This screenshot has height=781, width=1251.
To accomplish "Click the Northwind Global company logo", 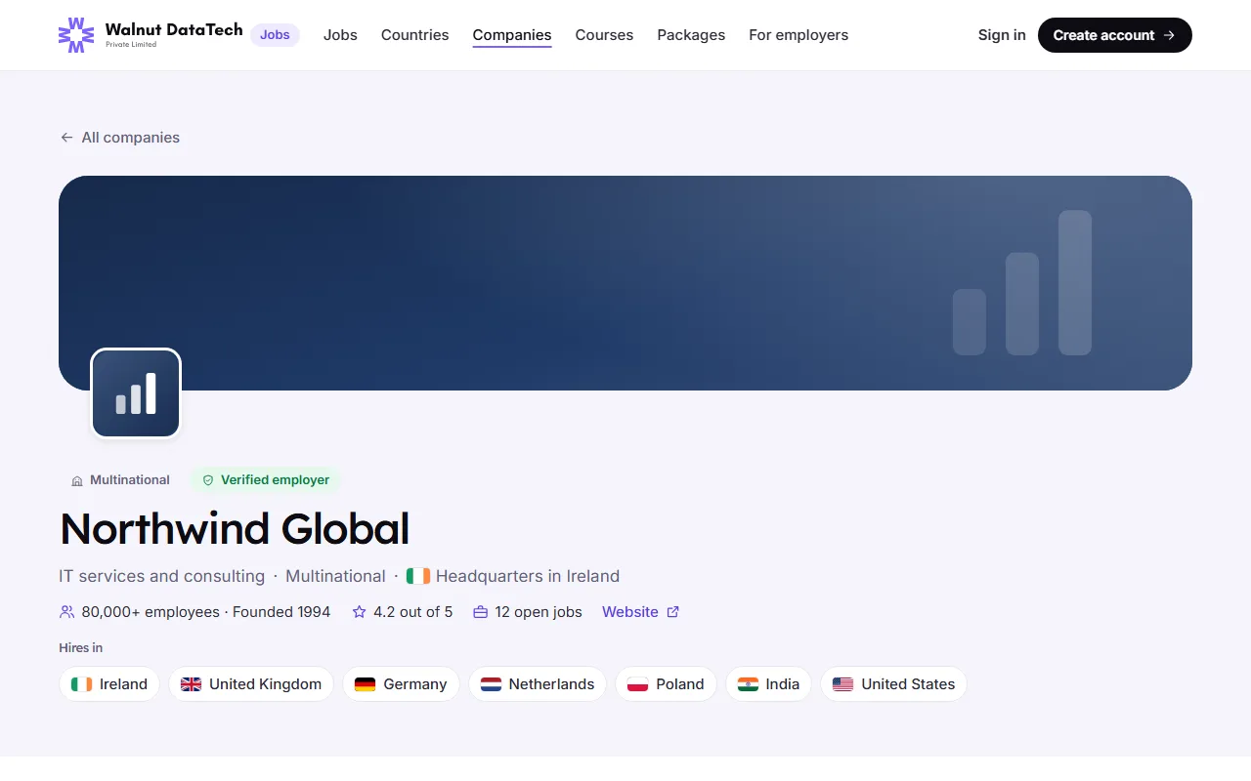I will point(136,393).
